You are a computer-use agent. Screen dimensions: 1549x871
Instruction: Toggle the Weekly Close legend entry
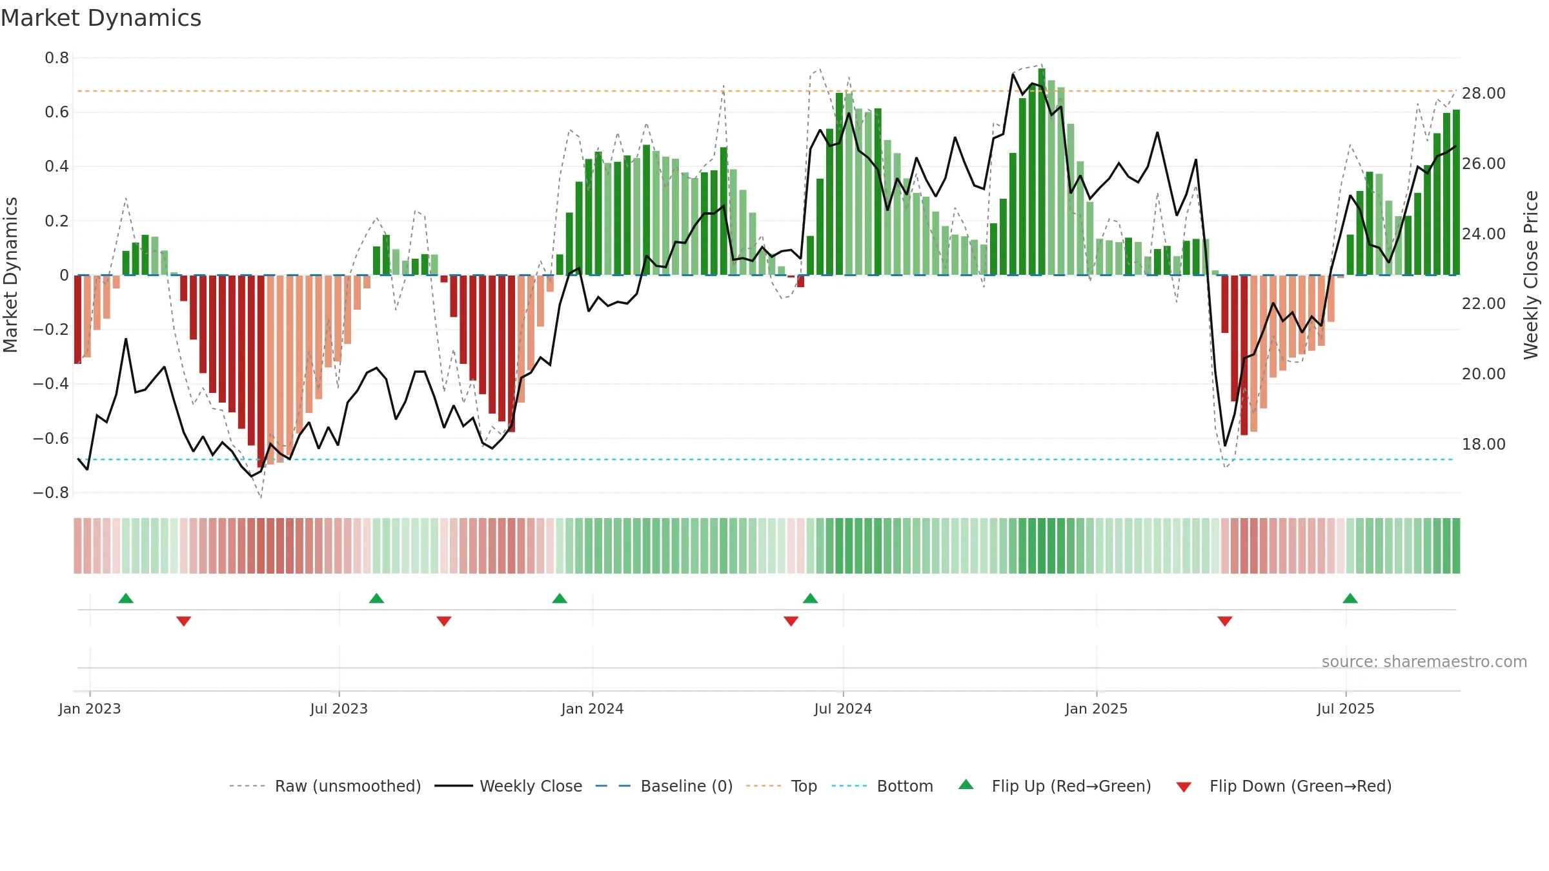click(x=509, y=786)
